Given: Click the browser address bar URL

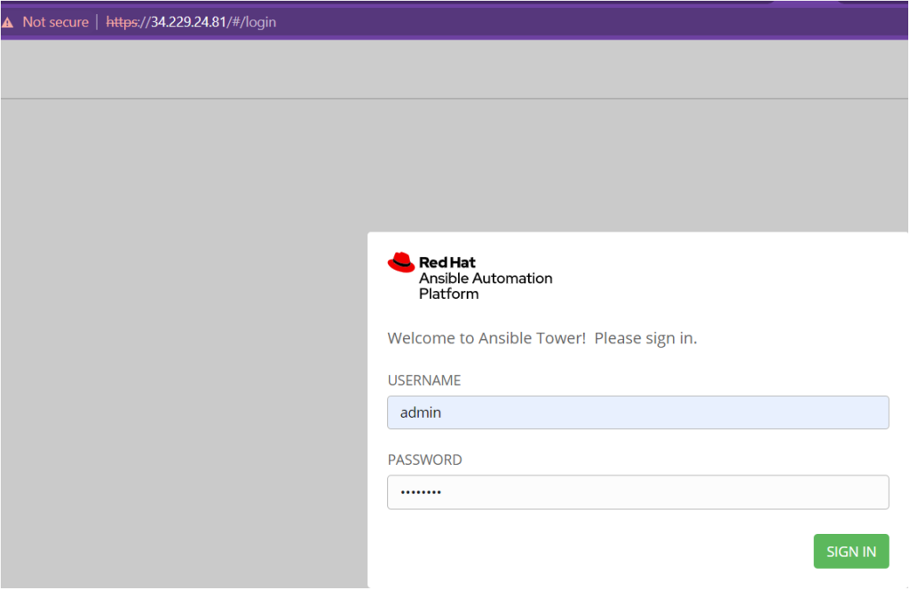Looking at the screenshot, I should click(x=191, y=22).
